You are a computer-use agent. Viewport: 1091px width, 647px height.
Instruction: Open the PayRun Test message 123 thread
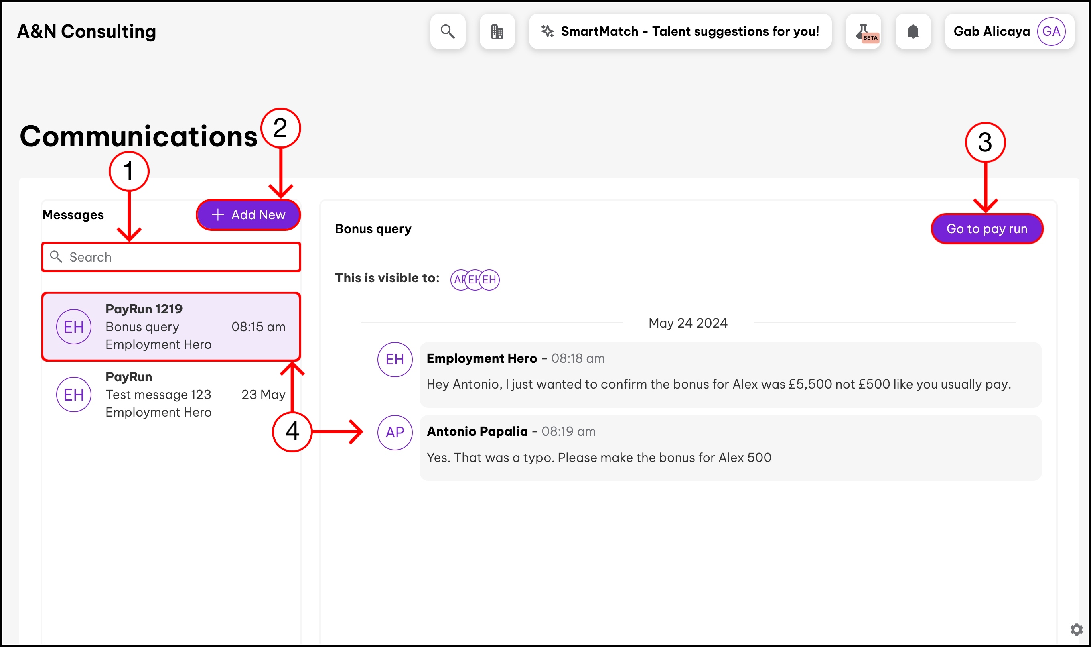coord(171,395)
